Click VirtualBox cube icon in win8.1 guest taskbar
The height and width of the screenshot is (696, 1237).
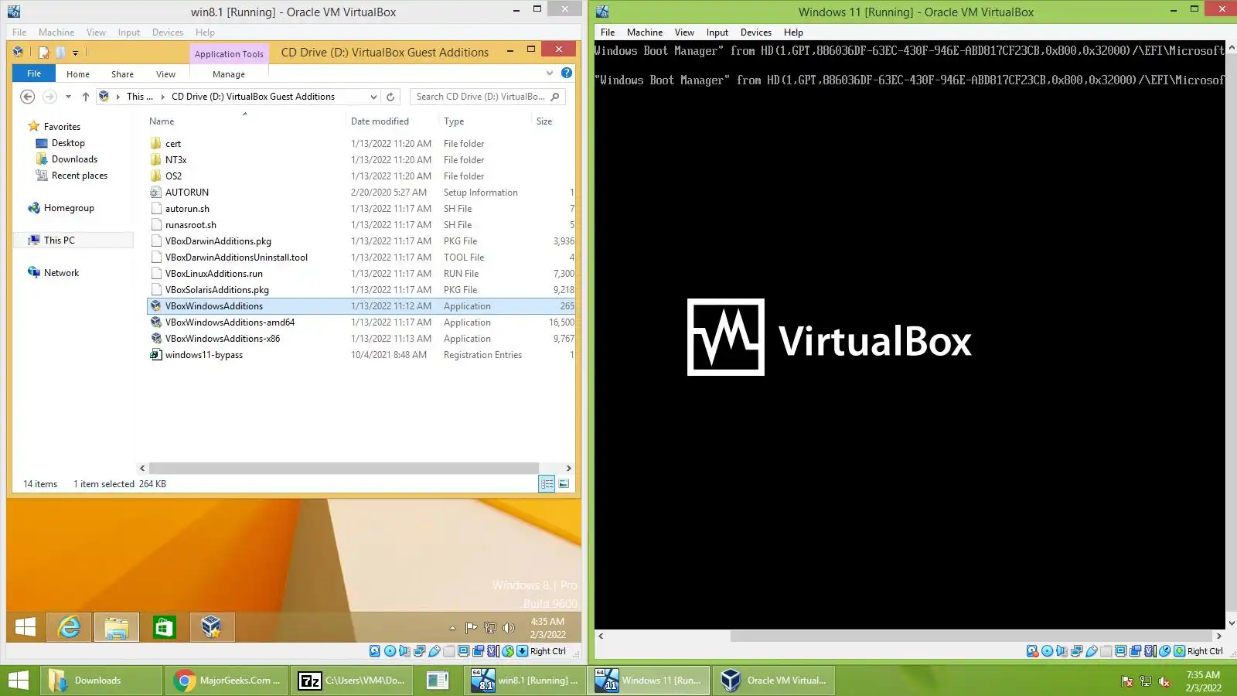coord(211,627)
